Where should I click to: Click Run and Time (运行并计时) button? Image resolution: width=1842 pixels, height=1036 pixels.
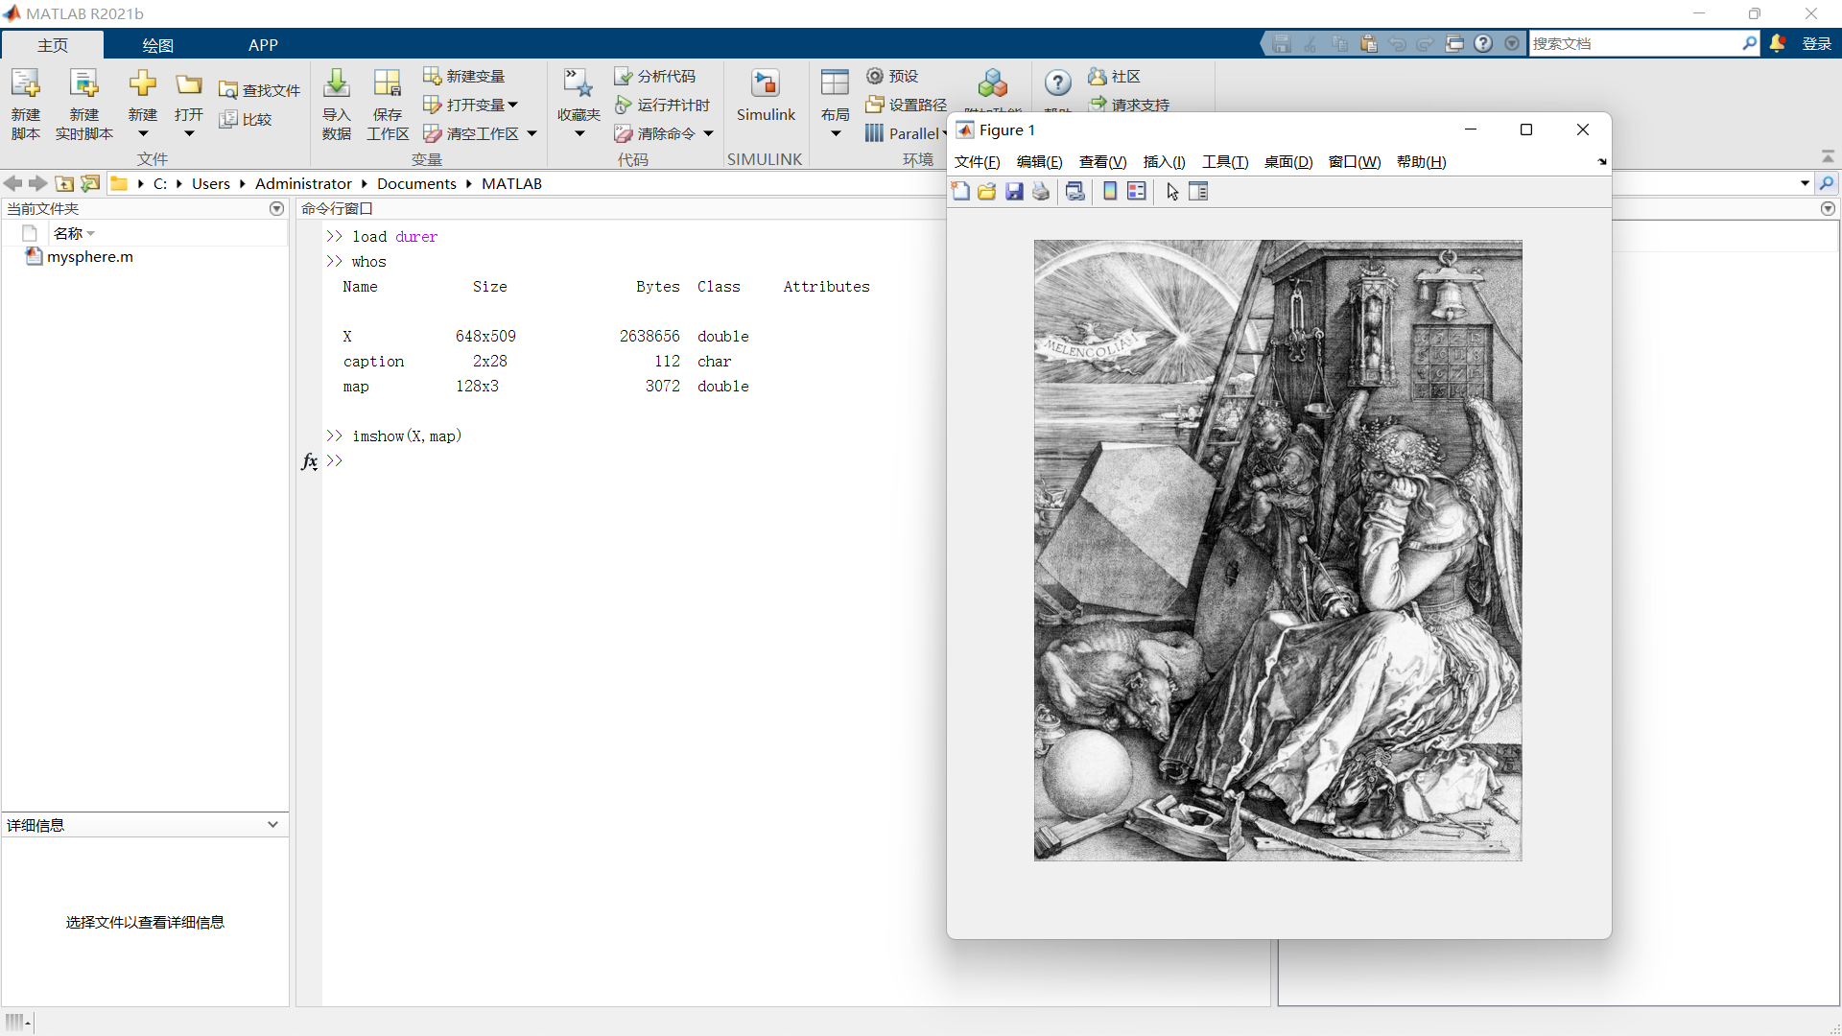click(662, 105)
